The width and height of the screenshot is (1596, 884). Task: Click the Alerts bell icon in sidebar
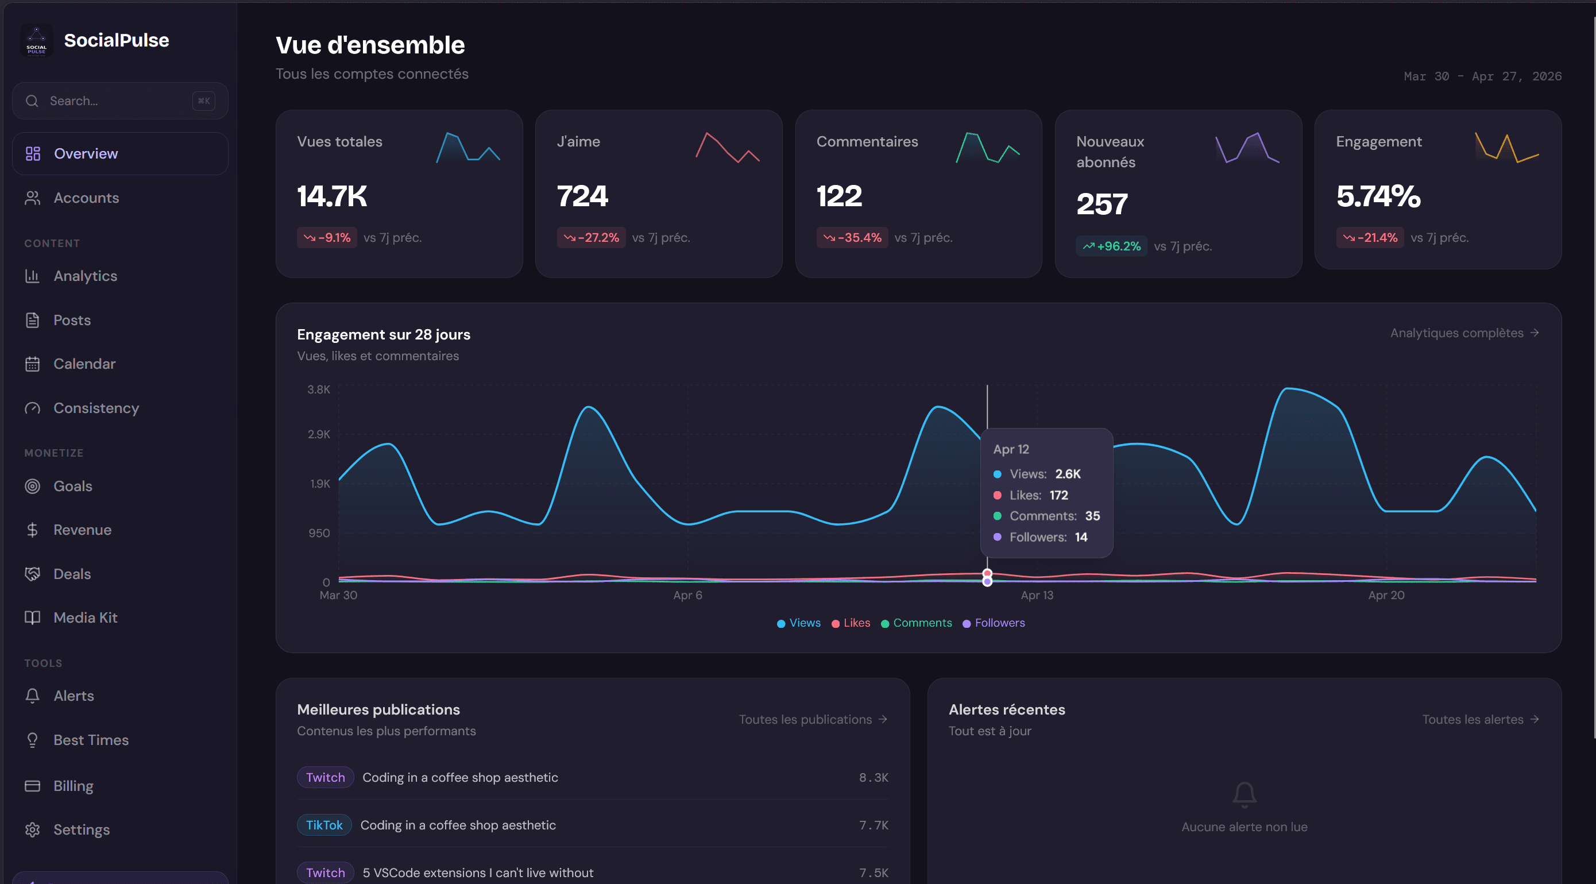pos(33,696)
